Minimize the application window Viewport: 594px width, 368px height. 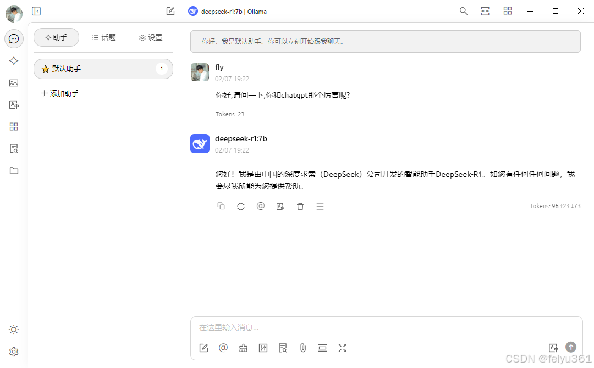pos(530,11)
